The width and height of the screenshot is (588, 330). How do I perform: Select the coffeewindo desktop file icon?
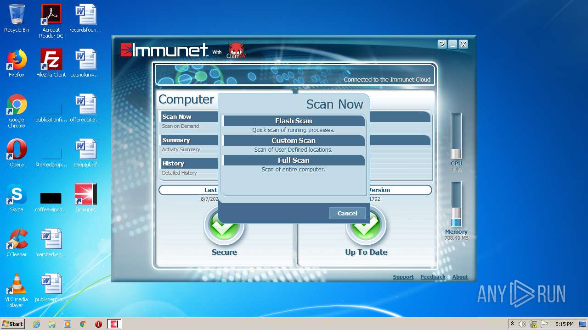[51, 201]
